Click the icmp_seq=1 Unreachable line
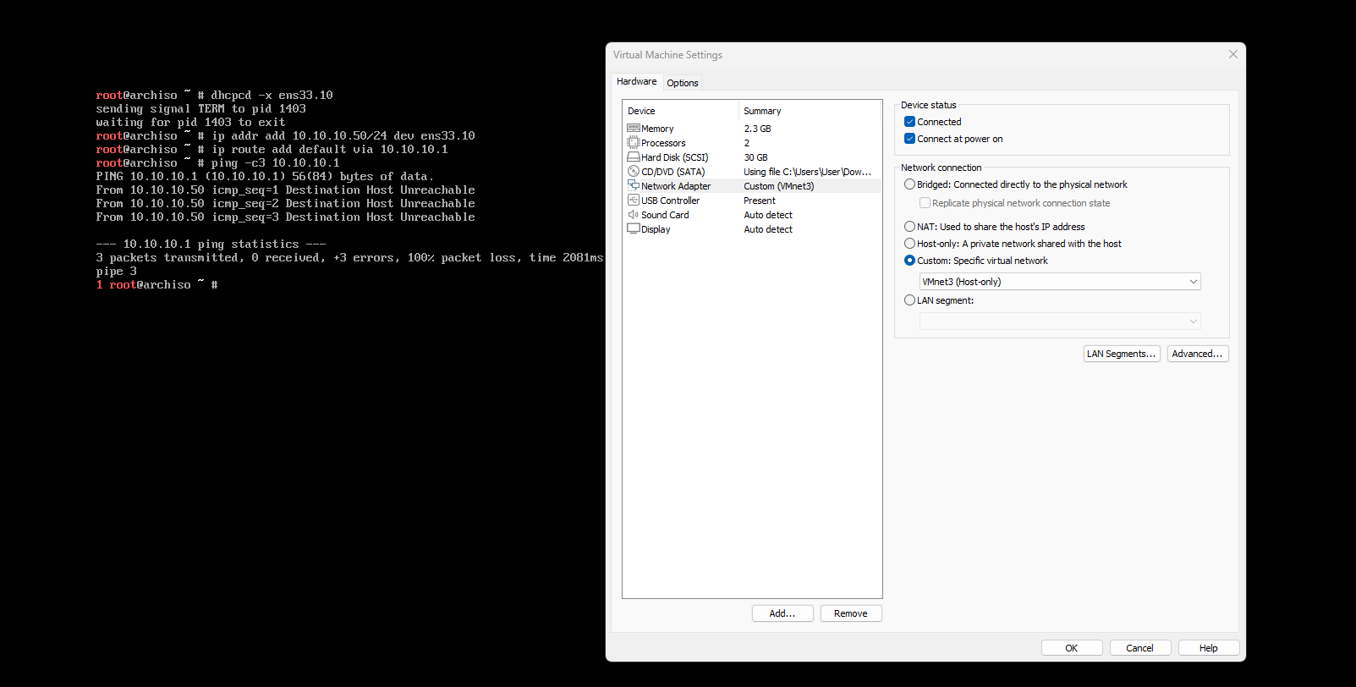The height and width of the screenshot is (687, 1356). pyautogui.click(x=285, y=190)
